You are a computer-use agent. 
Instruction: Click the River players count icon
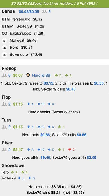pyautogui.click(x=4, y=150)
